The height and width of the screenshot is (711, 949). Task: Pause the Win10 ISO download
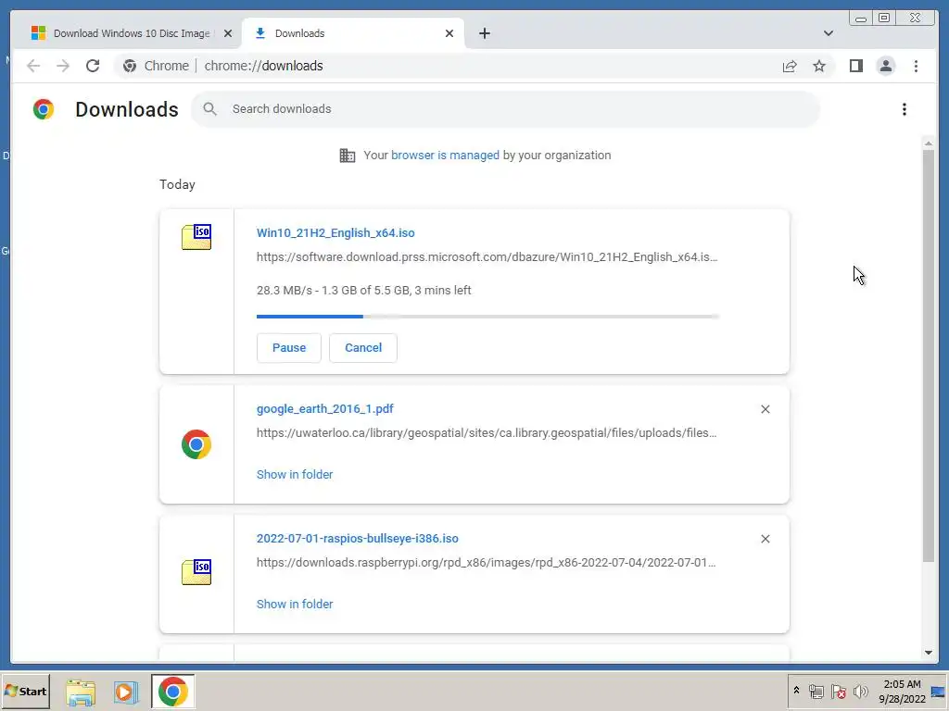[x=289, y=348]
